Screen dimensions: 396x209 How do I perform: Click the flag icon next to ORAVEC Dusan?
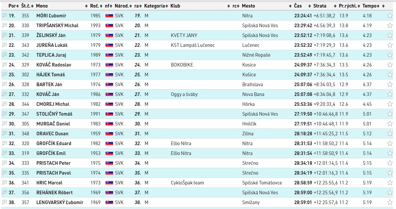pyautogui.click(x=109, y=134)
